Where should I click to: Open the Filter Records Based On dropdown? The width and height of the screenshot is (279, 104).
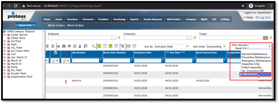pyautogui.click(x=260, y=46)
